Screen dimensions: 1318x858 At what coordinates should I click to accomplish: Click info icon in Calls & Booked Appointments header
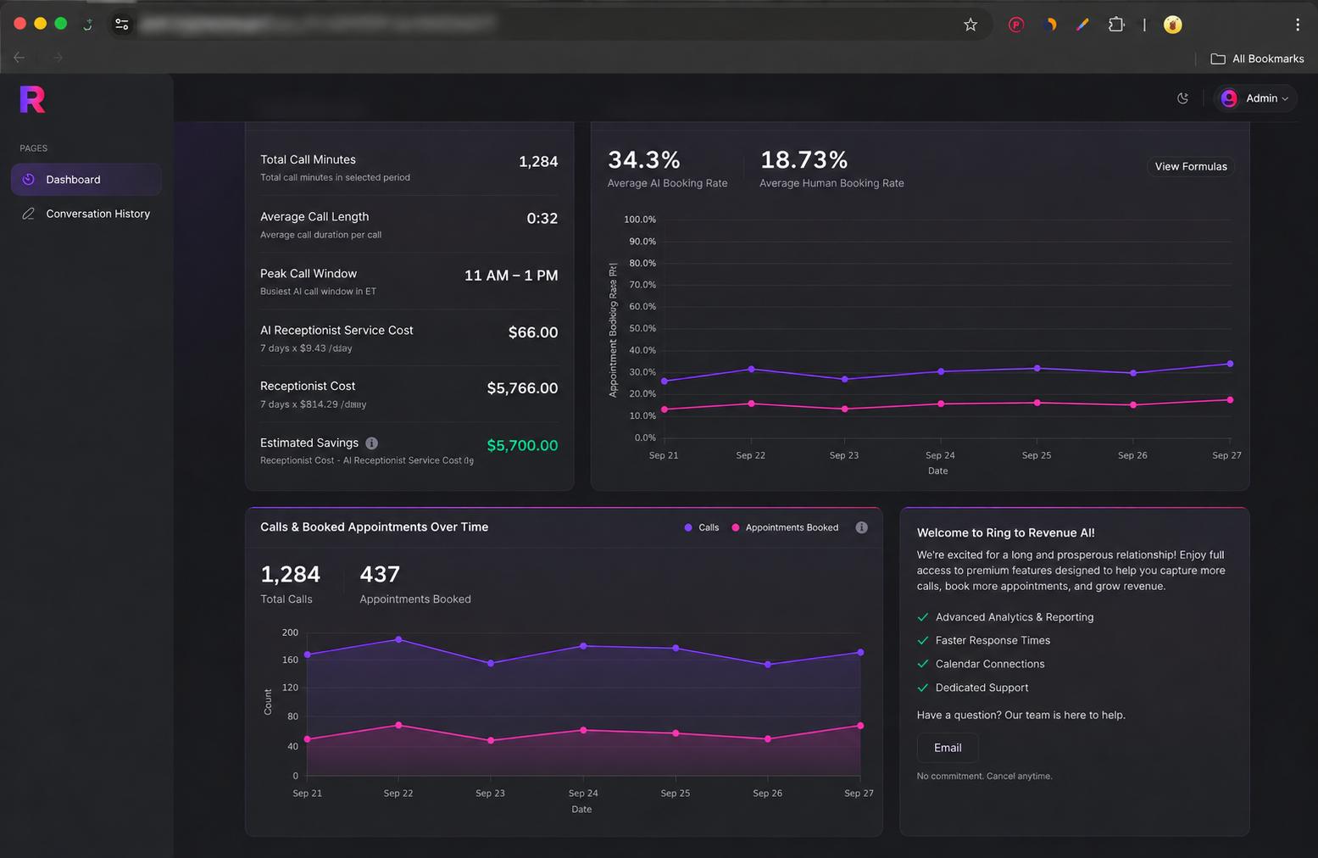coord(861,527)
